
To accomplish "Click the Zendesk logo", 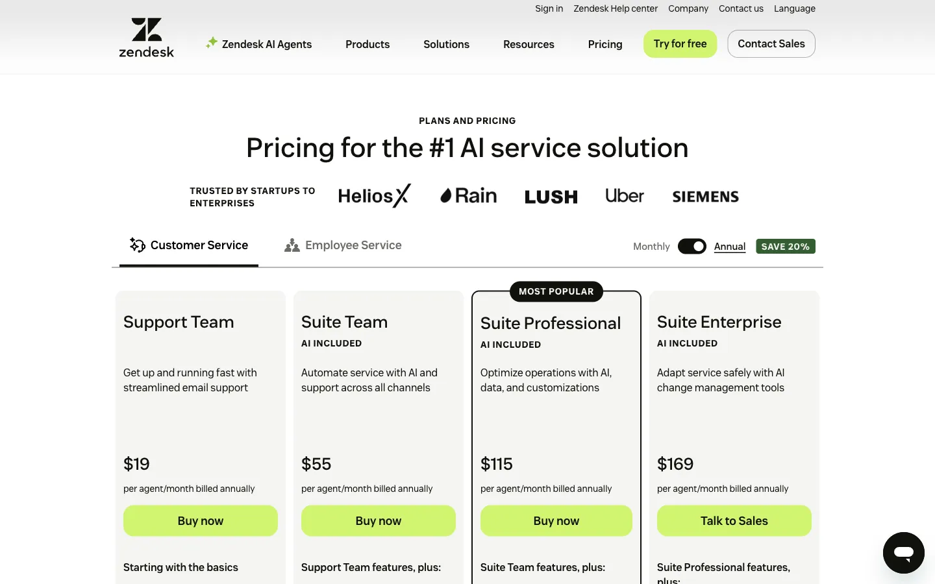I will 147,38.
